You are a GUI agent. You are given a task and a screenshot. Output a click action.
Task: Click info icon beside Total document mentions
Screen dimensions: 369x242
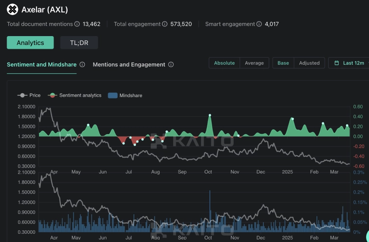(x=76, y=24)
